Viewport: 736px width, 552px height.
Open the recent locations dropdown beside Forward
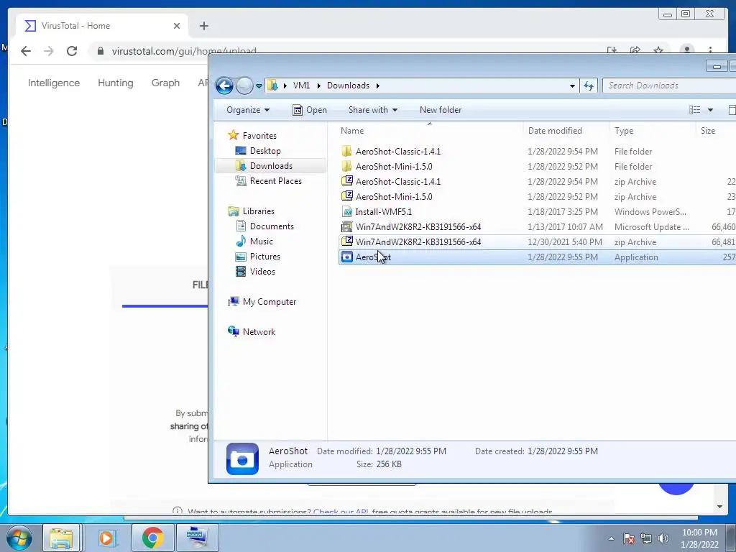[259, 86]
